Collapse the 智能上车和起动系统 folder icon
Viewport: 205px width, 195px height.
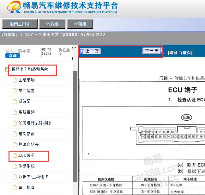8,69
